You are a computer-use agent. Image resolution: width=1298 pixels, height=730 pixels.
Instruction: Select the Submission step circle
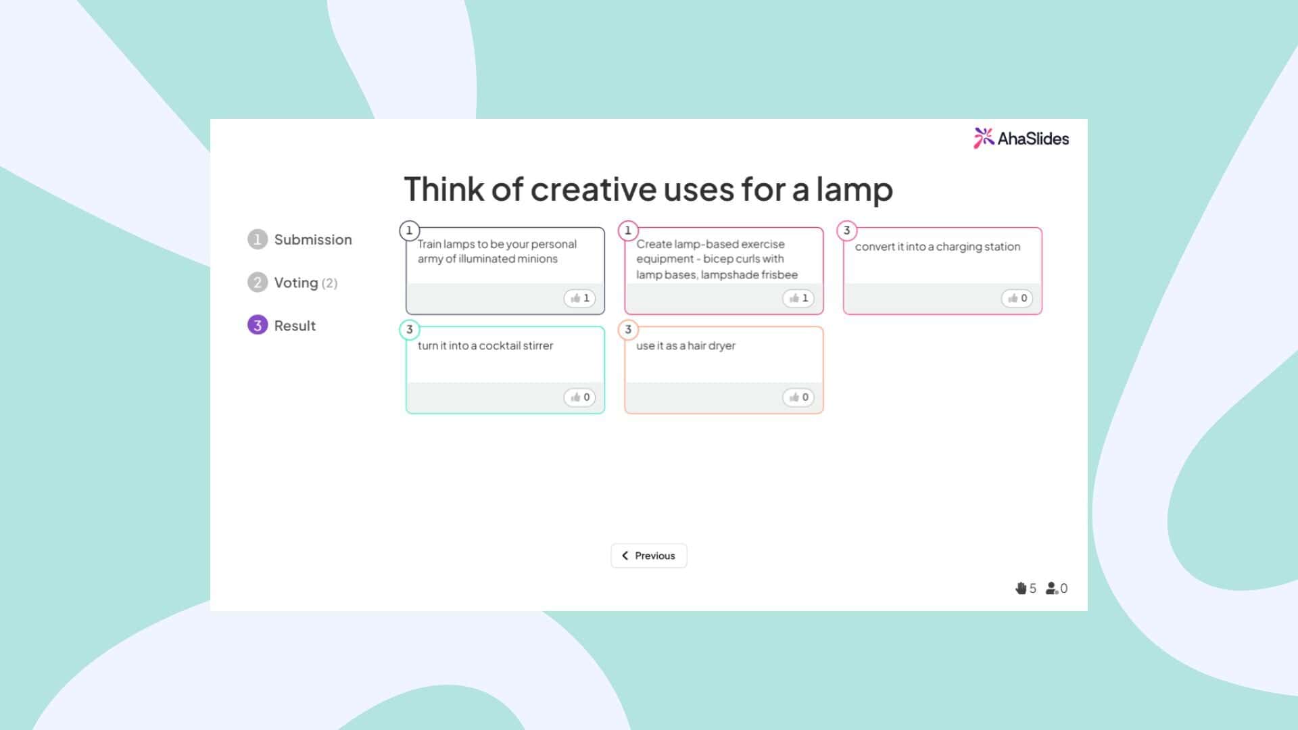(x=258, y=239)
